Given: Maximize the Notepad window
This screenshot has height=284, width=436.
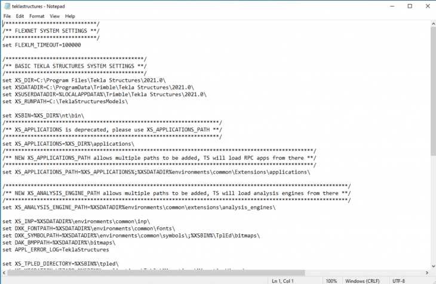Looking at the screenshot, I should (x=410, y=6).
